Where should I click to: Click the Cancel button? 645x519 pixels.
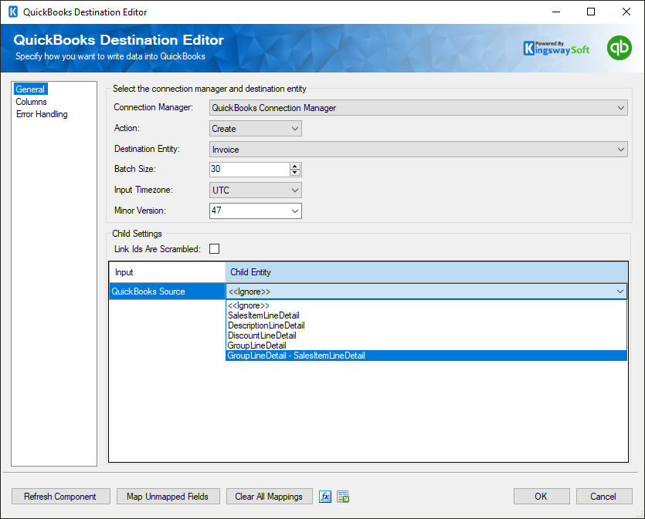point(603,497)
